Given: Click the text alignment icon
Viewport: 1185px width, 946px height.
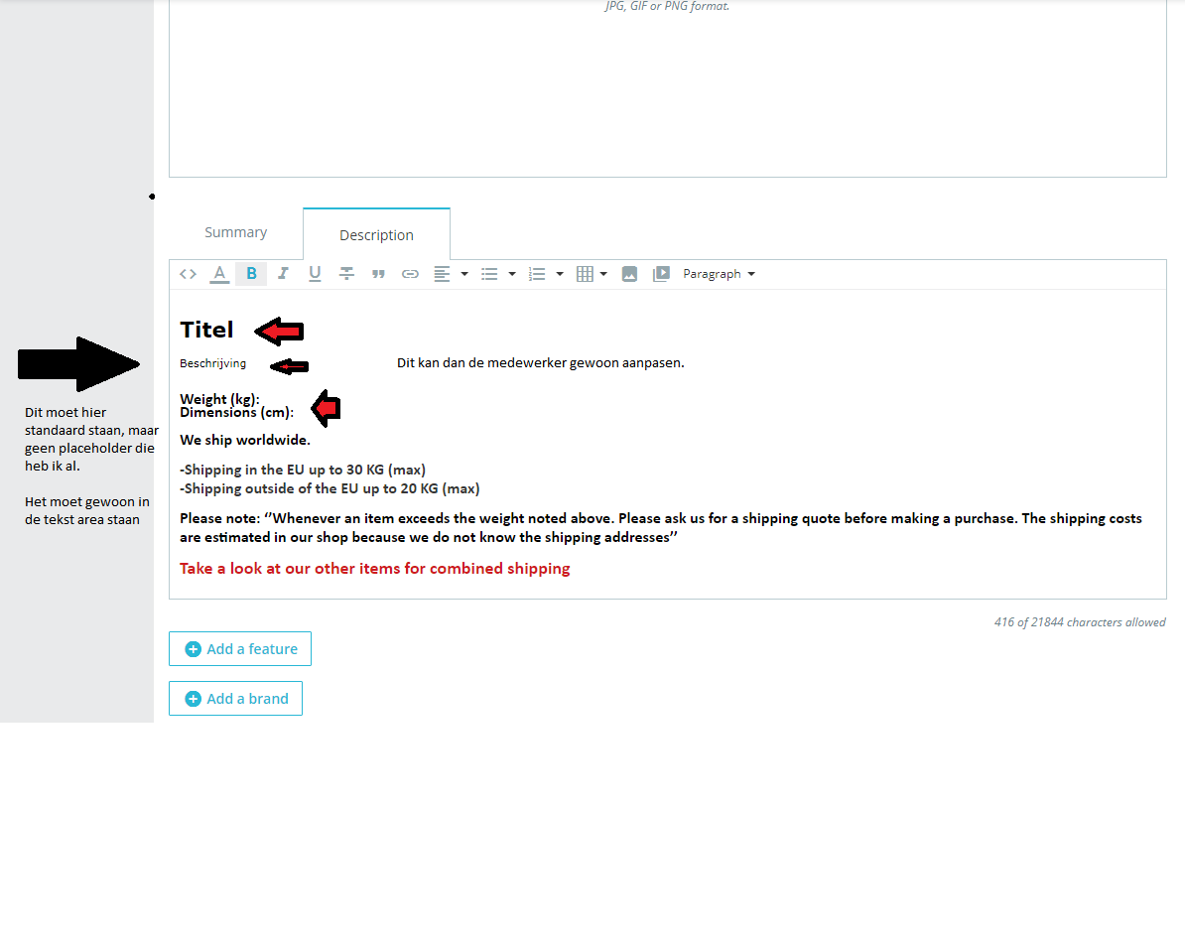Looking at the screenshot, I should [x=442, y=274].
